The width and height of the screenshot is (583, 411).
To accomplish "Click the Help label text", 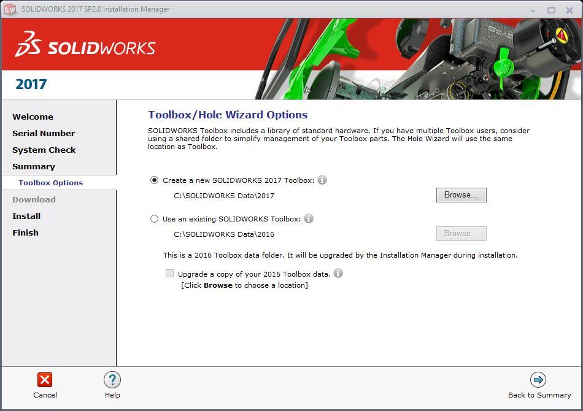I will click(x=112, y=395).
